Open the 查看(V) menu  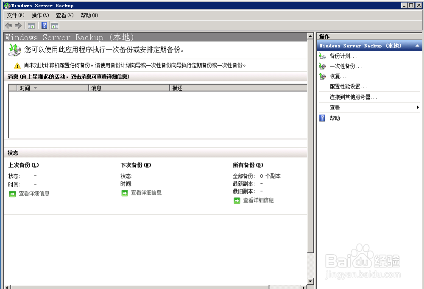tap(64, 15)
